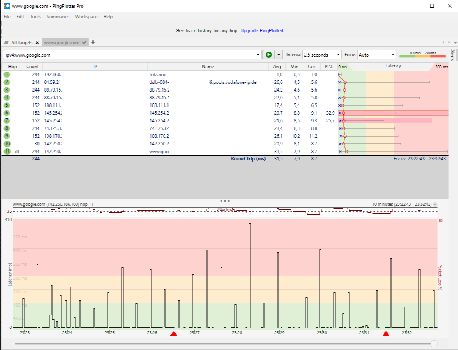This screenshot has height=350, width=458.
Task: Click the PingPlotter app icon in title bar
Action: click(7, 6)
